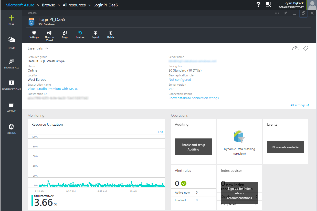317x211 pixels.
Task: Click Enabled alert rules row
Action: (193, 200)
